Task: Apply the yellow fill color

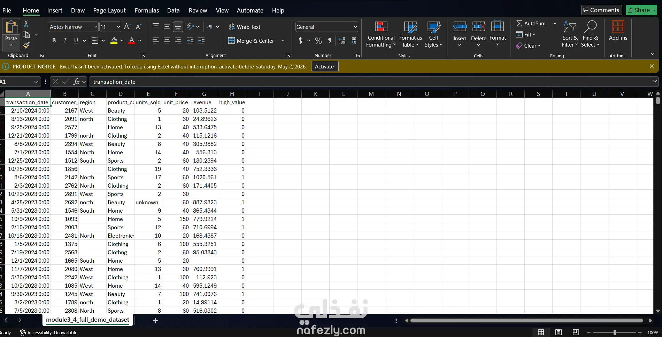Action: click(114, 41)
